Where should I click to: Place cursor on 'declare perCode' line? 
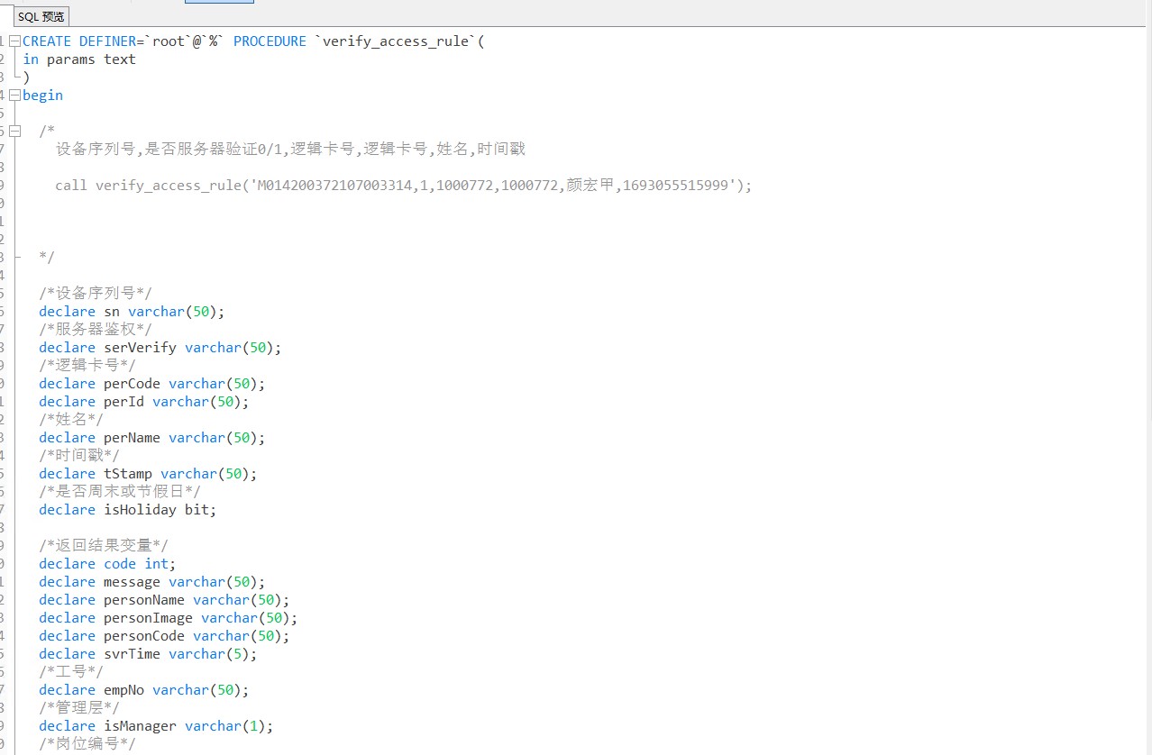pos(151,384)
